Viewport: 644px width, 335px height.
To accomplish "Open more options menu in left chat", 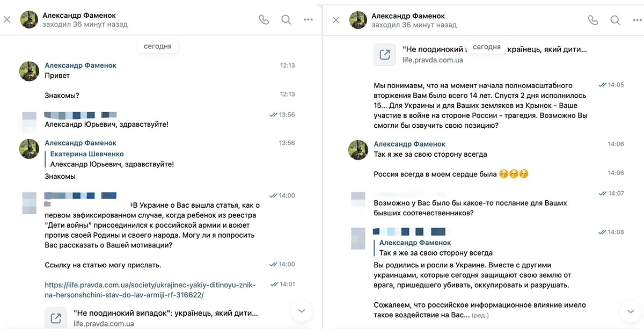I will (308, 20).
